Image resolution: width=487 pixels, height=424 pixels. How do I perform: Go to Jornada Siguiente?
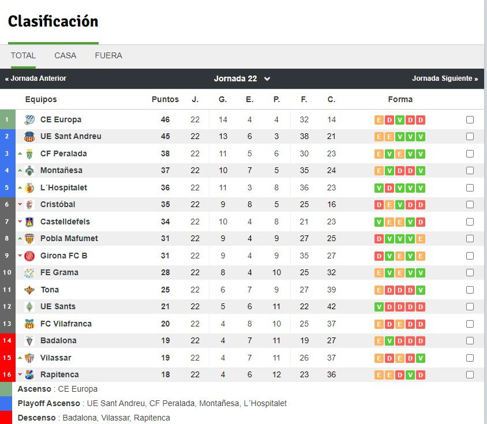tap(445, 78)
